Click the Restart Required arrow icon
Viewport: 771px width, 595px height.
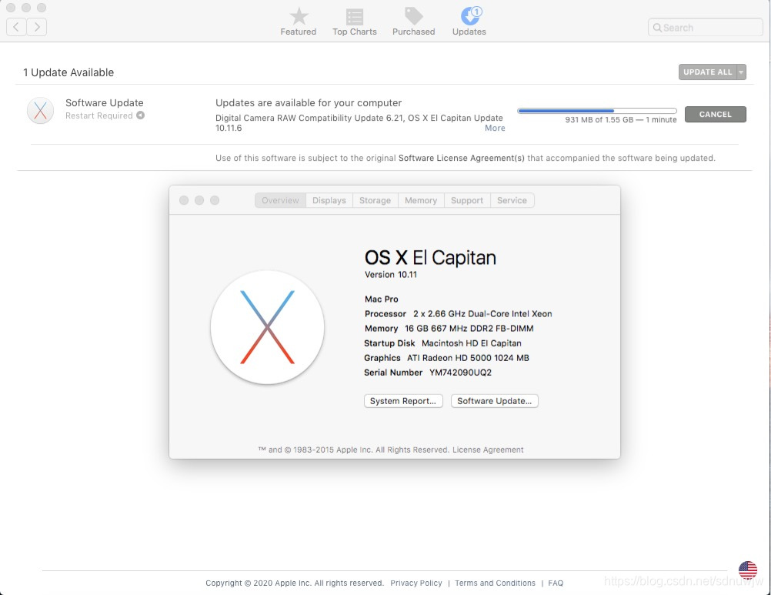click(x=140, y=115)
